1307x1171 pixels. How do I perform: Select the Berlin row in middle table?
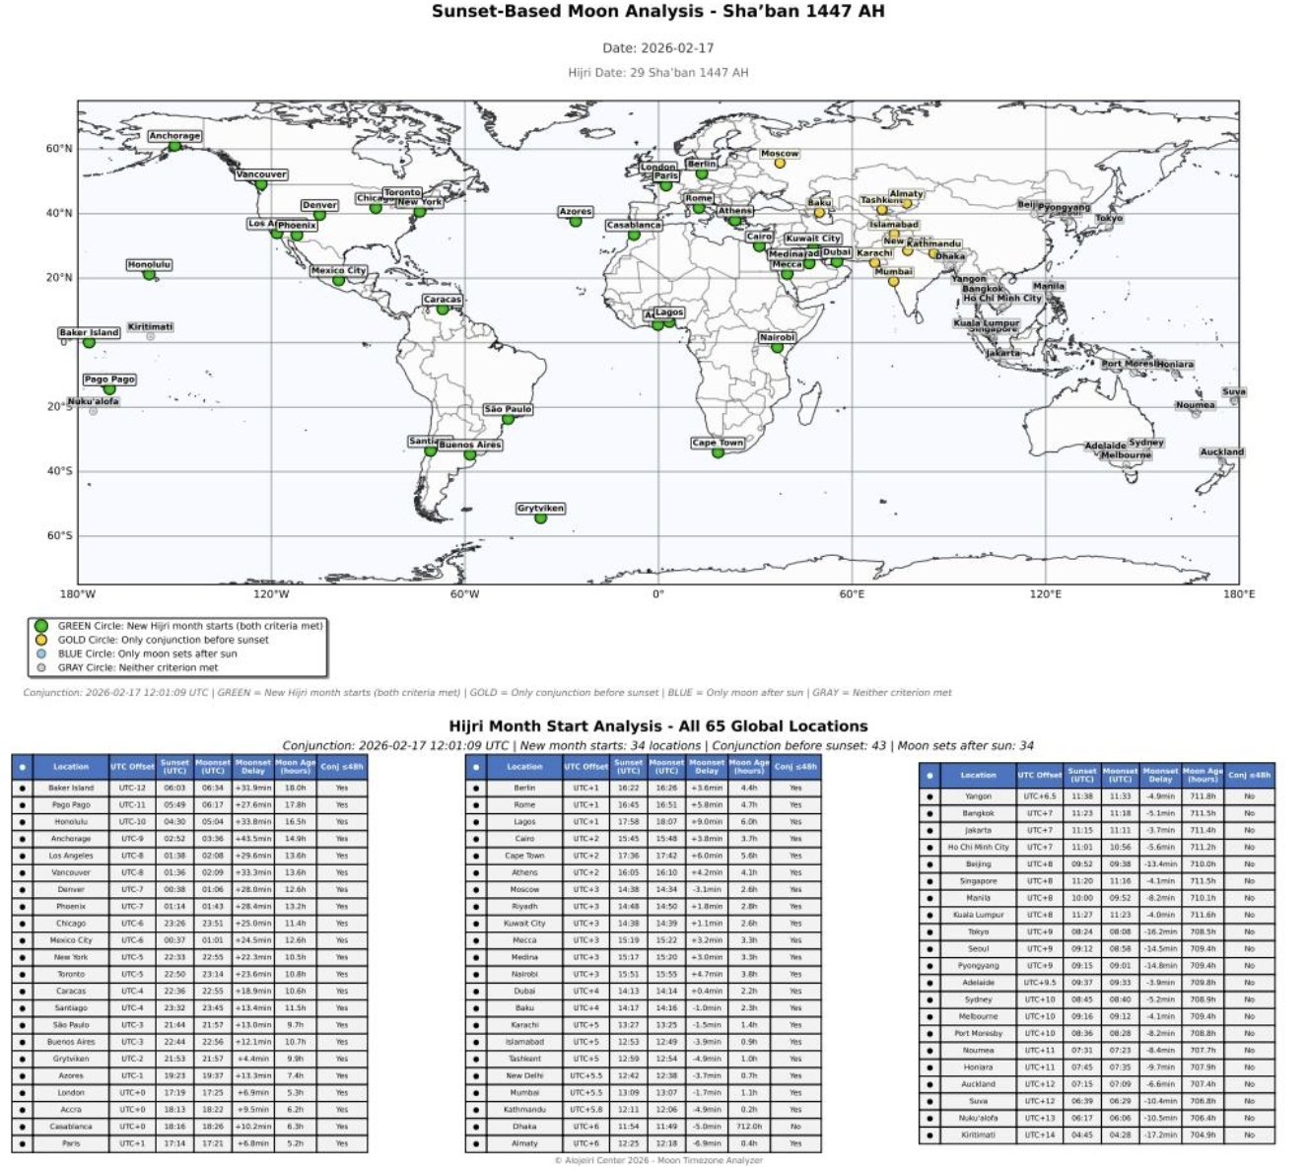(x=524, y=789)
